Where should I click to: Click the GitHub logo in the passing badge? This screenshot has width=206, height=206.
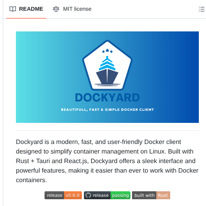point(88,195)
